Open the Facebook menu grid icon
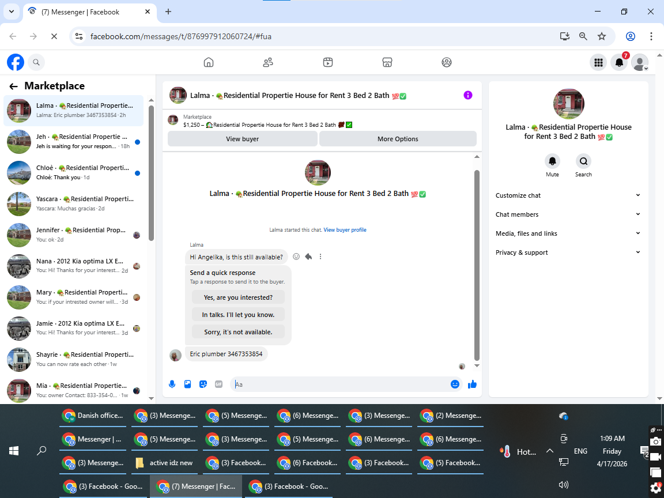The width and height of the screenshot is (664, 498). [598, 63]
